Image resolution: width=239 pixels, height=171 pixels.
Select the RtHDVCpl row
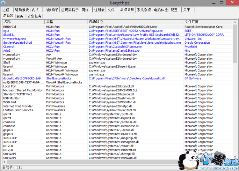[117, 27]
